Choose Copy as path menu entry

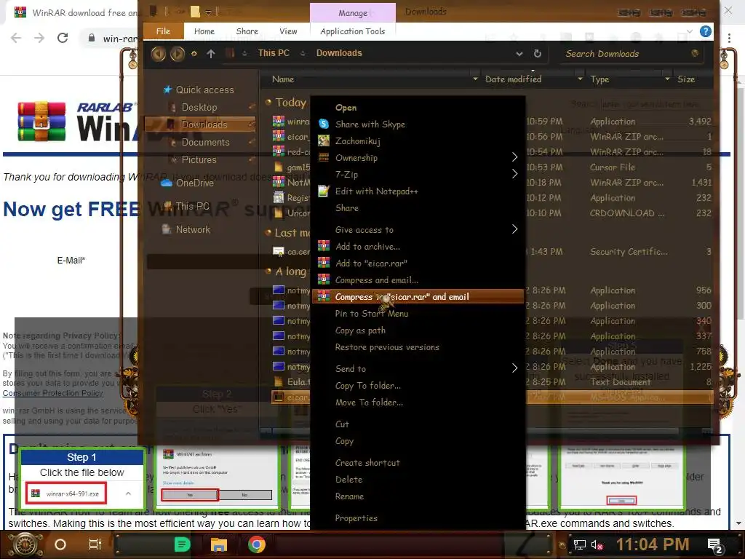360,330
